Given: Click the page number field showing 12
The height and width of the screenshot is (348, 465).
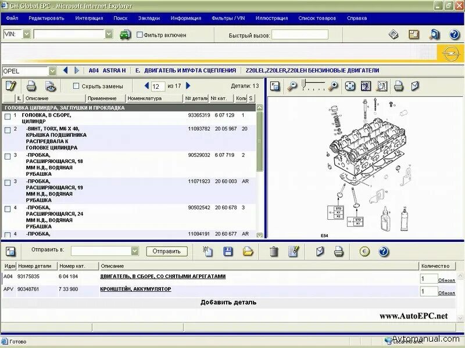Looking at the screenshot, I should point(158,86).
